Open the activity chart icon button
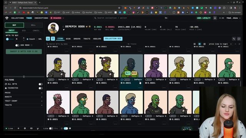Viewport: 246px width, 138px height. pyautogui.click(x=234, y=39)
